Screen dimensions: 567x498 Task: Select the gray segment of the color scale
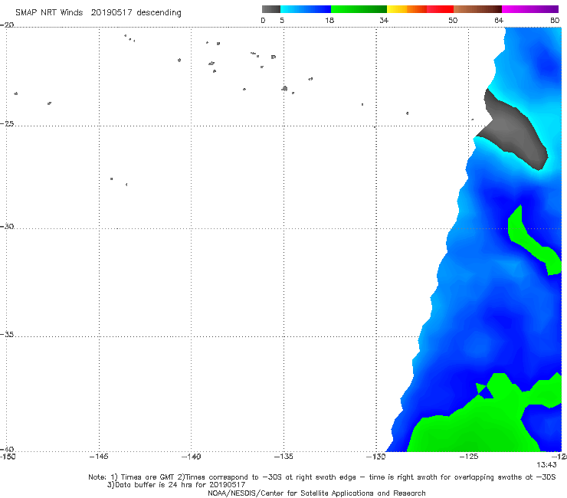(x=271, y=9)
